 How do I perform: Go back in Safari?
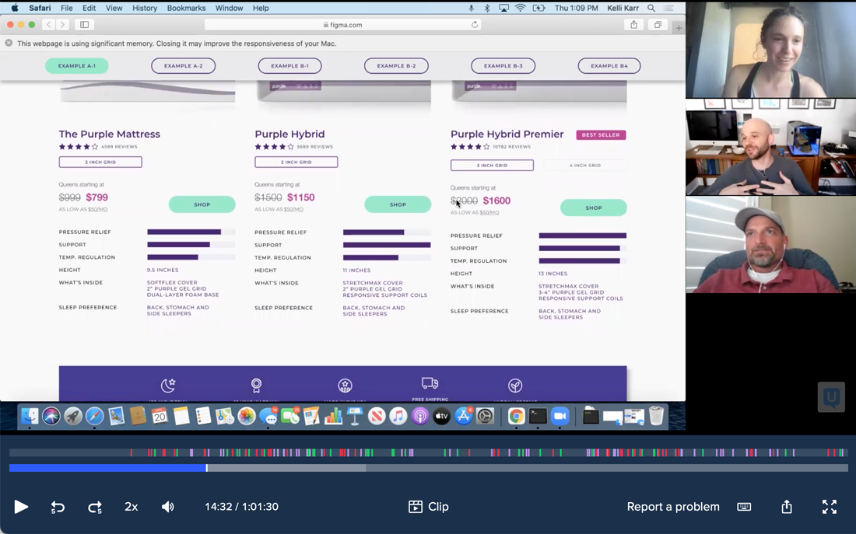point(48,25)
